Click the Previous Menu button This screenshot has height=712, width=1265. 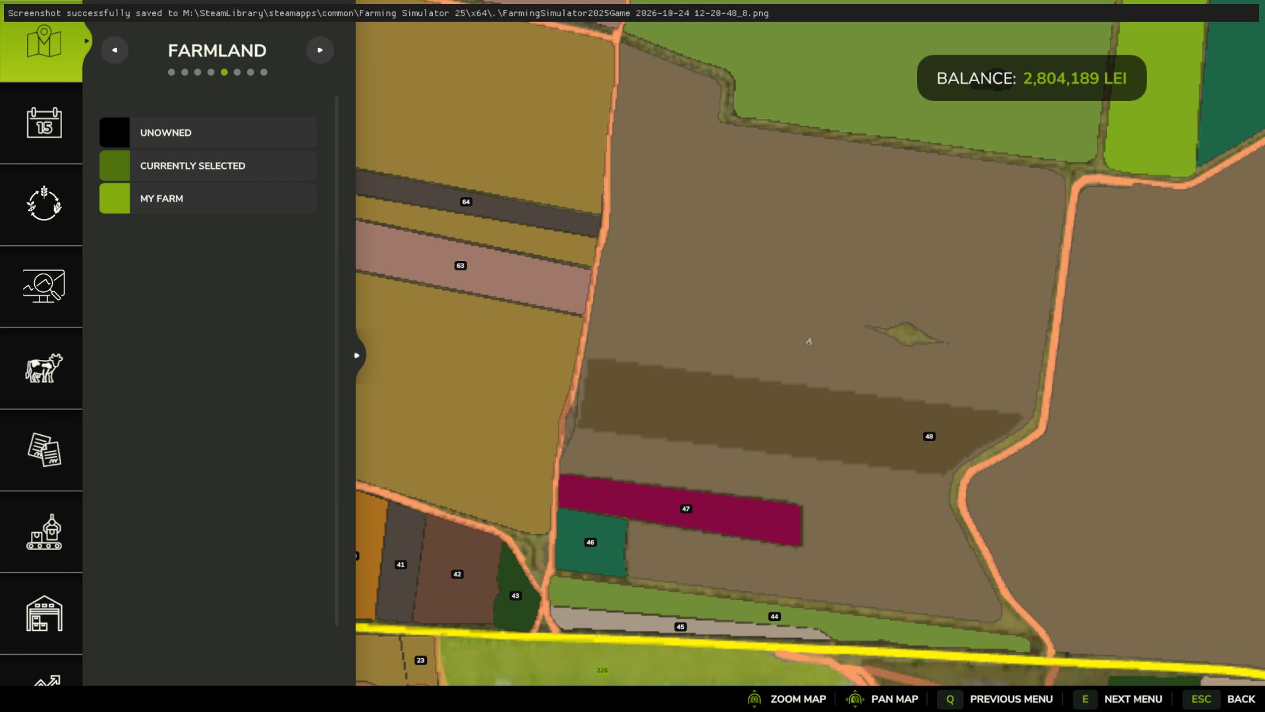click(995, 699)
